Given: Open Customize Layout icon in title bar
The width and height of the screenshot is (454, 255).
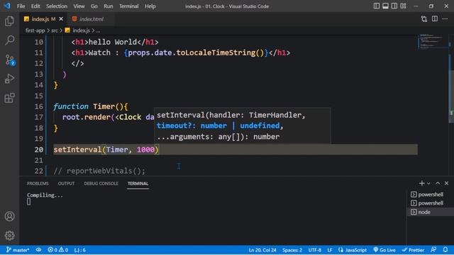Looking at the screenshot, I should [404, 6].
